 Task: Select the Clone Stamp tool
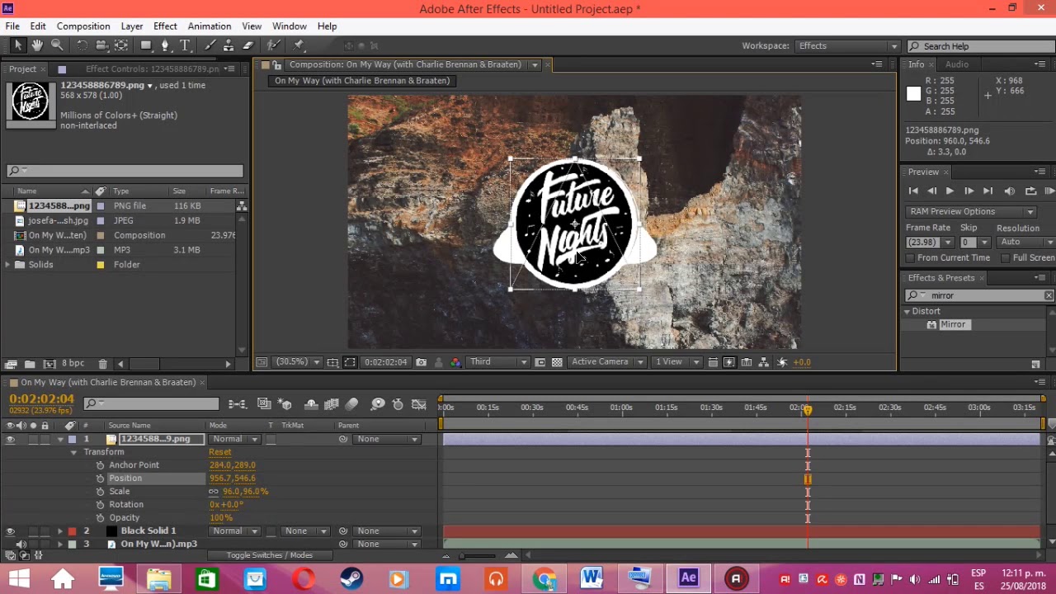pyautogui.click(x=229, y=45)
